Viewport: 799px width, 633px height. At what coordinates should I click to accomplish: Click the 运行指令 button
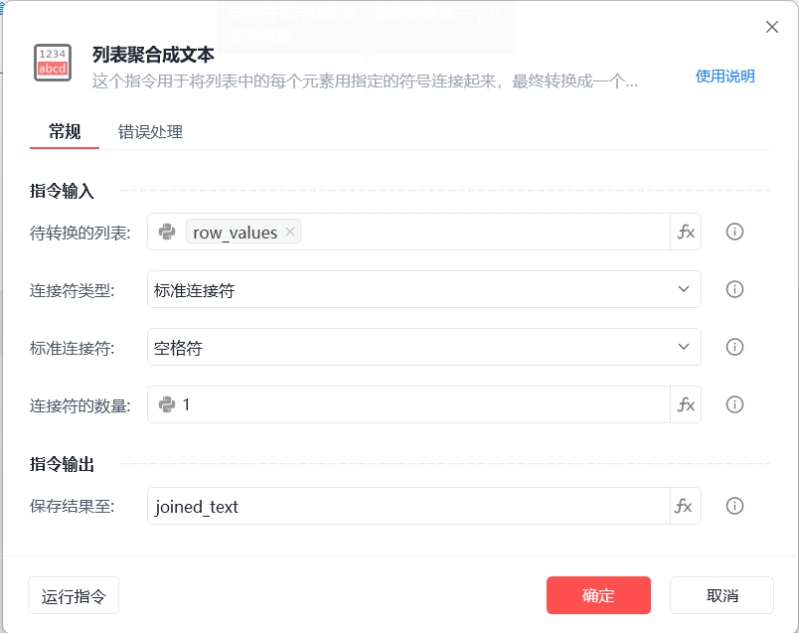(74, 595)
